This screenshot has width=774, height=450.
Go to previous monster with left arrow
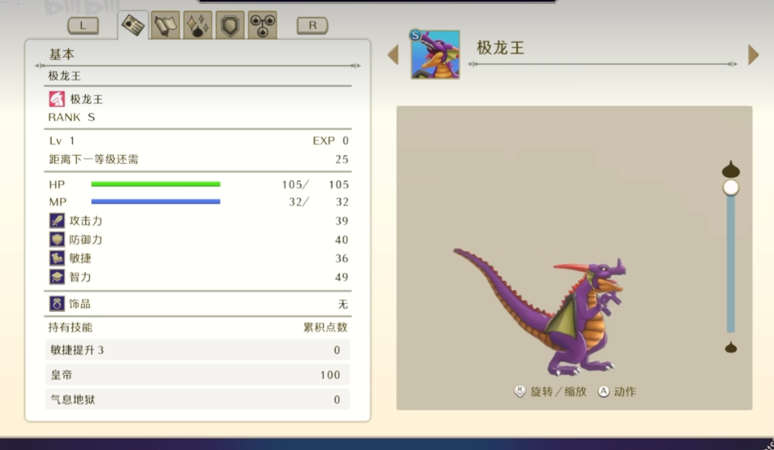tap(393, 55)
